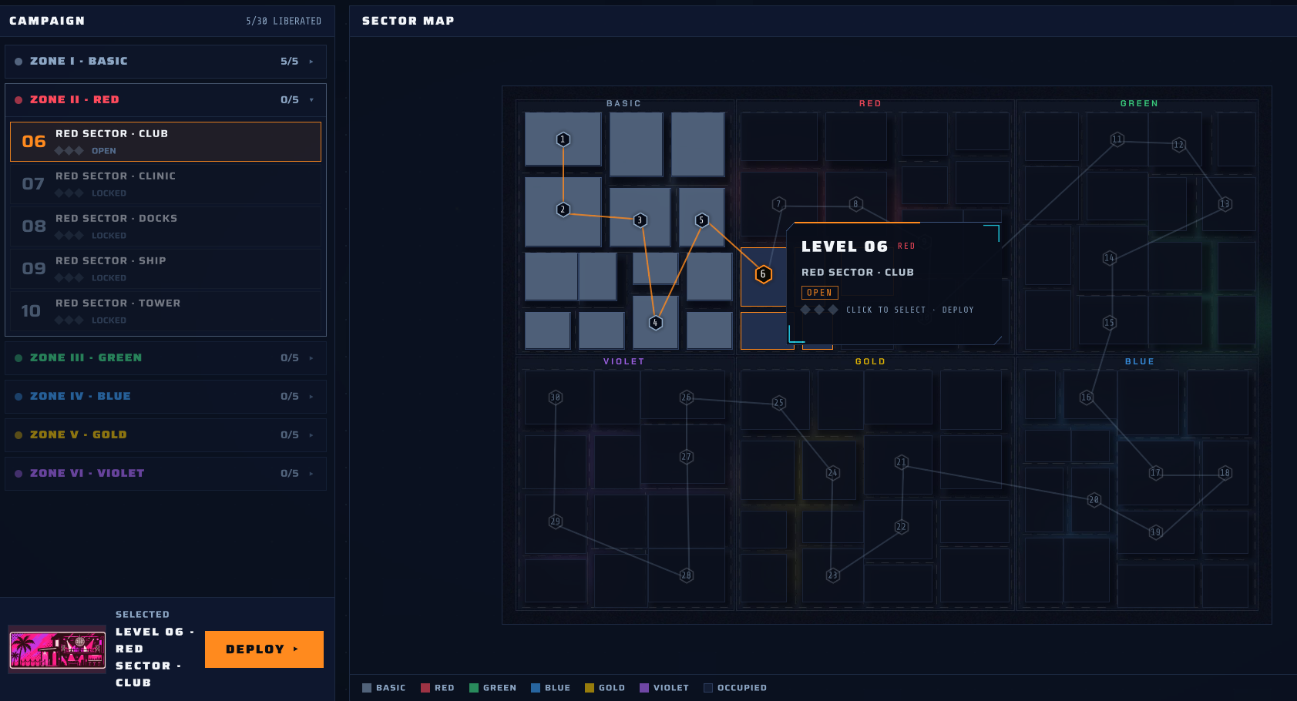Click node 30 in the Violet zone
1297x701 pixels.
556,397
